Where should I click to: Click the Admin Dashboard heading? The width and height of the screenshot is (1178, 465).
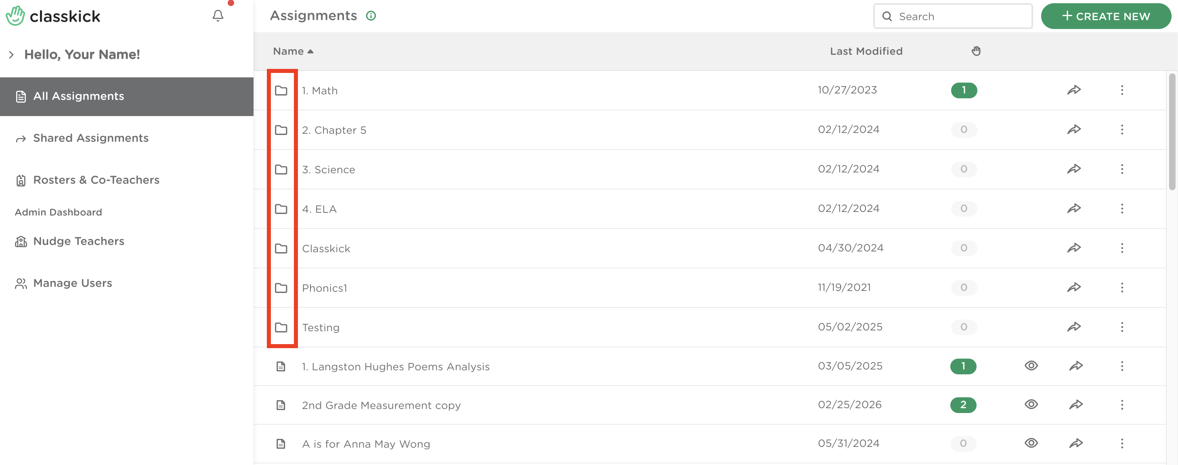tap(58, 212)
